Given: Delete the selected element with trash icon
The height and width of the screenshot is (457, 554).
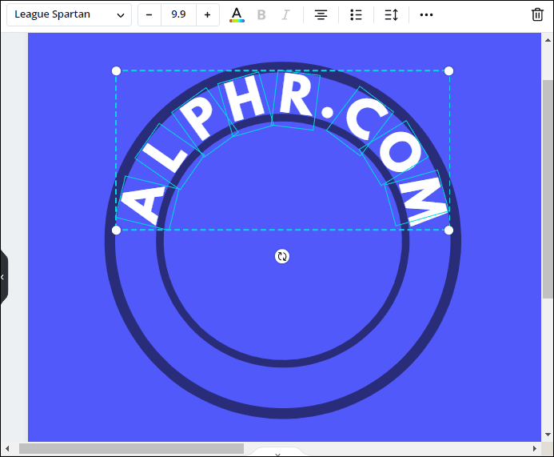Looking at the screenshot, I should [537, 15].
